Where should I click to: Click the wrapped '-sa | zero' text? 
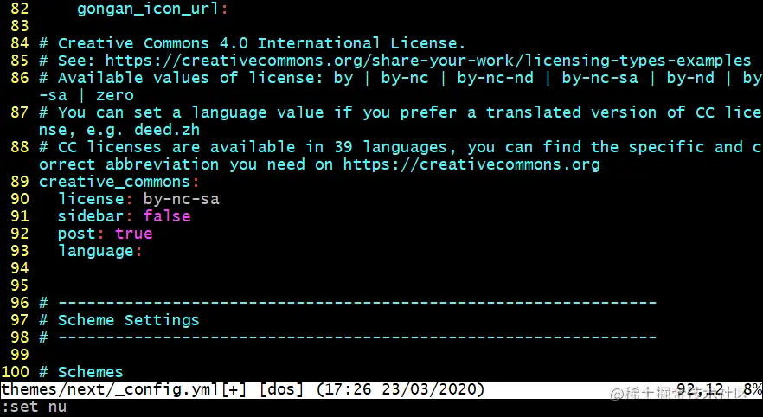87,95
